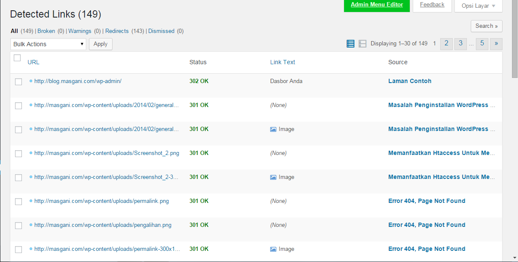Viewport: 518px width, 262px height.
Task: Check the box for permalink-300x1 row
Action: [18, 250]
